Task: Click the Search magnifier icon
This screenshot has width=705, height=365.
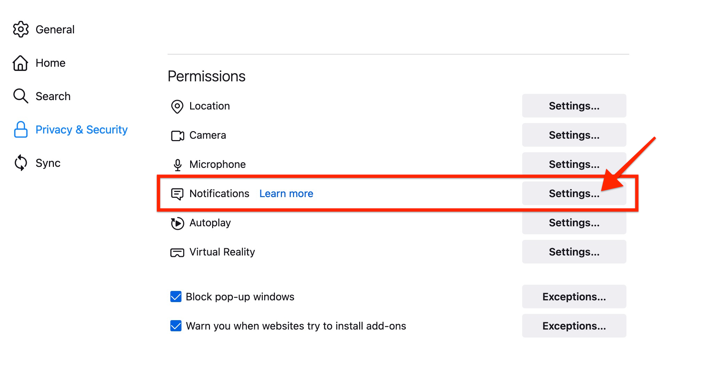Action: (x=21, y=96)
